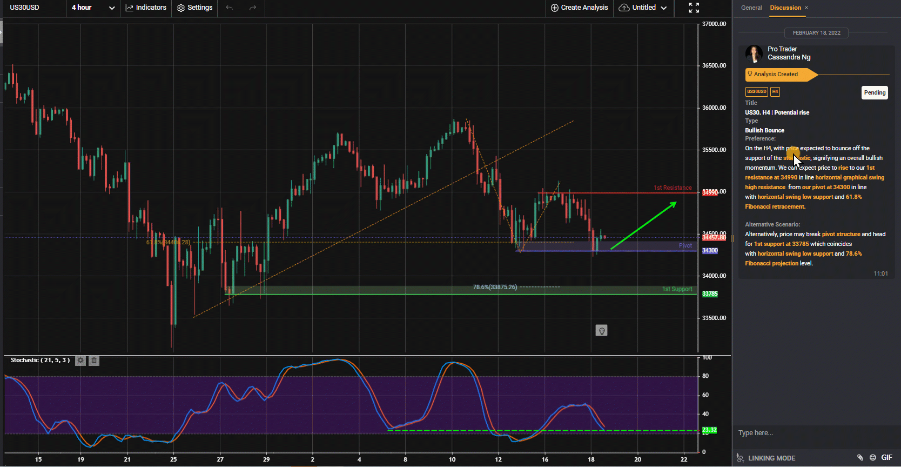Viewport: 901px width, 467px height.
Task: Click the lightbulb idea icon on chart
Action: pyautogui.click(x=601, y=331)
